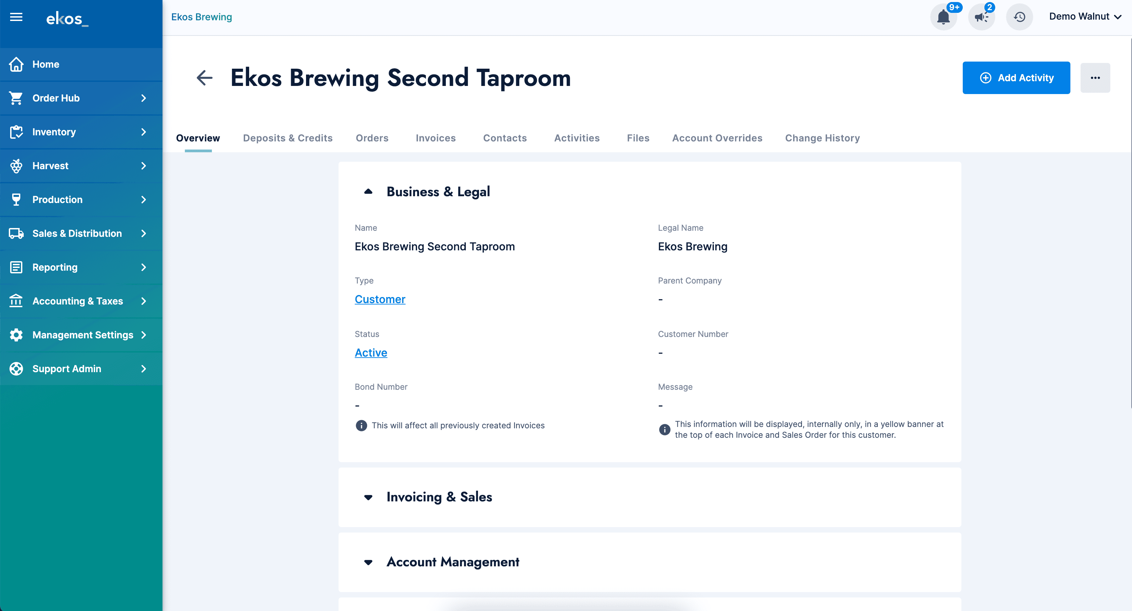This screenshot has height=611, width=1132.
Task: Expand Harvest submenu chevron
Action: (x=144, y=165)
